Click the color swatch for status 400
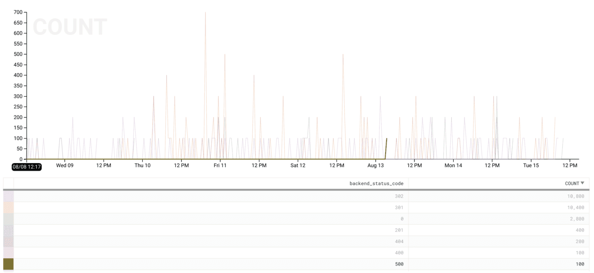 (x=9, y=253)
